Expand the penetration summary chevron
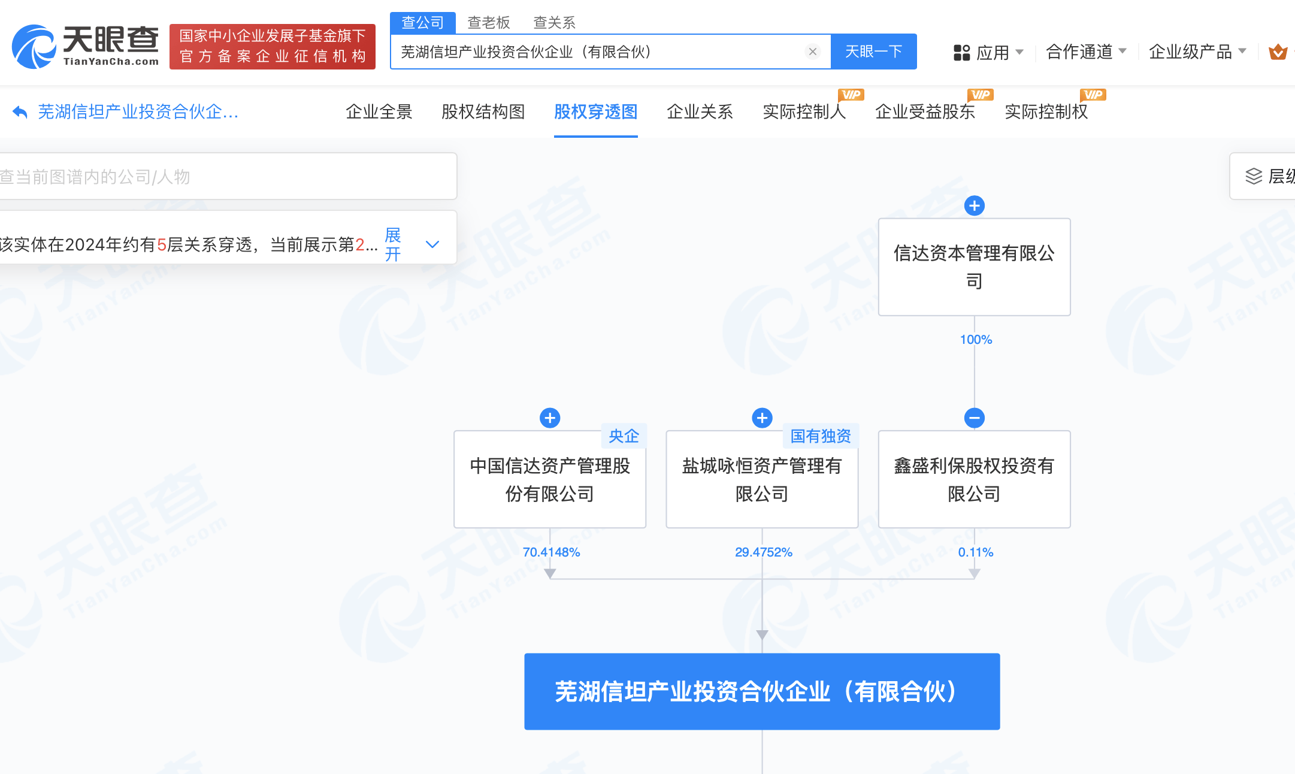 pos(432,244)
